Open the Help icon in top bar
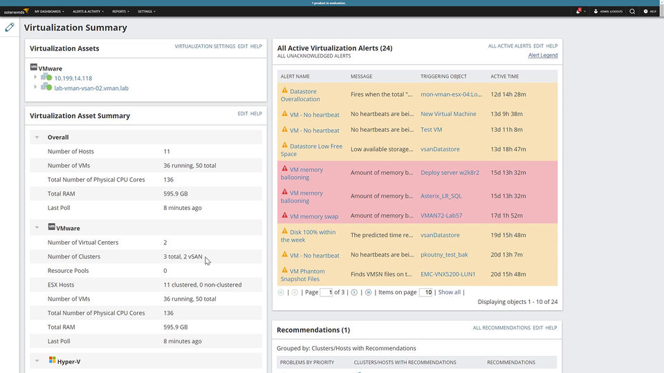The image size is (664, 373). [646, 12]
